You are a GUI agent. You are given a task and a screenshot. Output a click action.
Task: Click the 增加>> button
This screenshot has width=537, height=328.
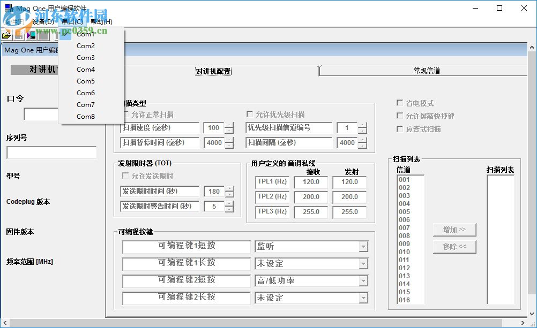pyautogui.click(x=454, y=230)
